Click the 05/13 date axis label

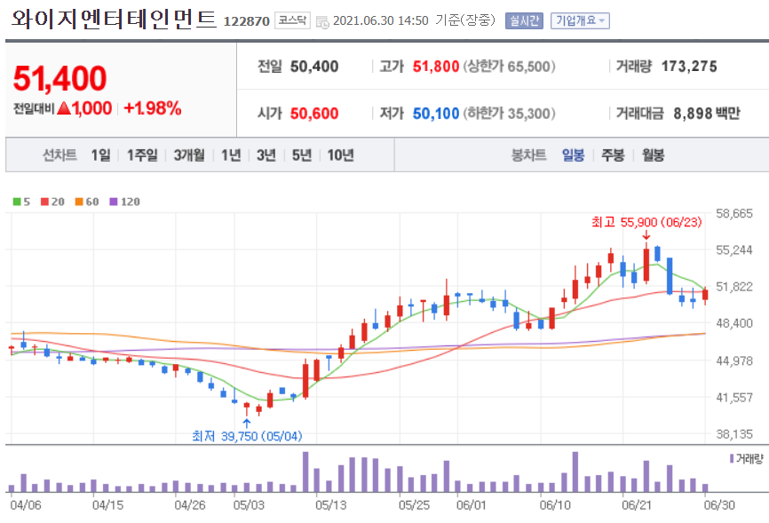[330, 505]
